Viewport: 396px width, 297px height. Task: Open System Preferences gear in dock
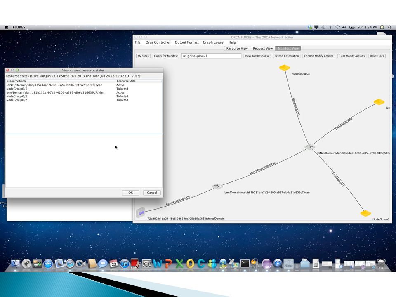146,264
